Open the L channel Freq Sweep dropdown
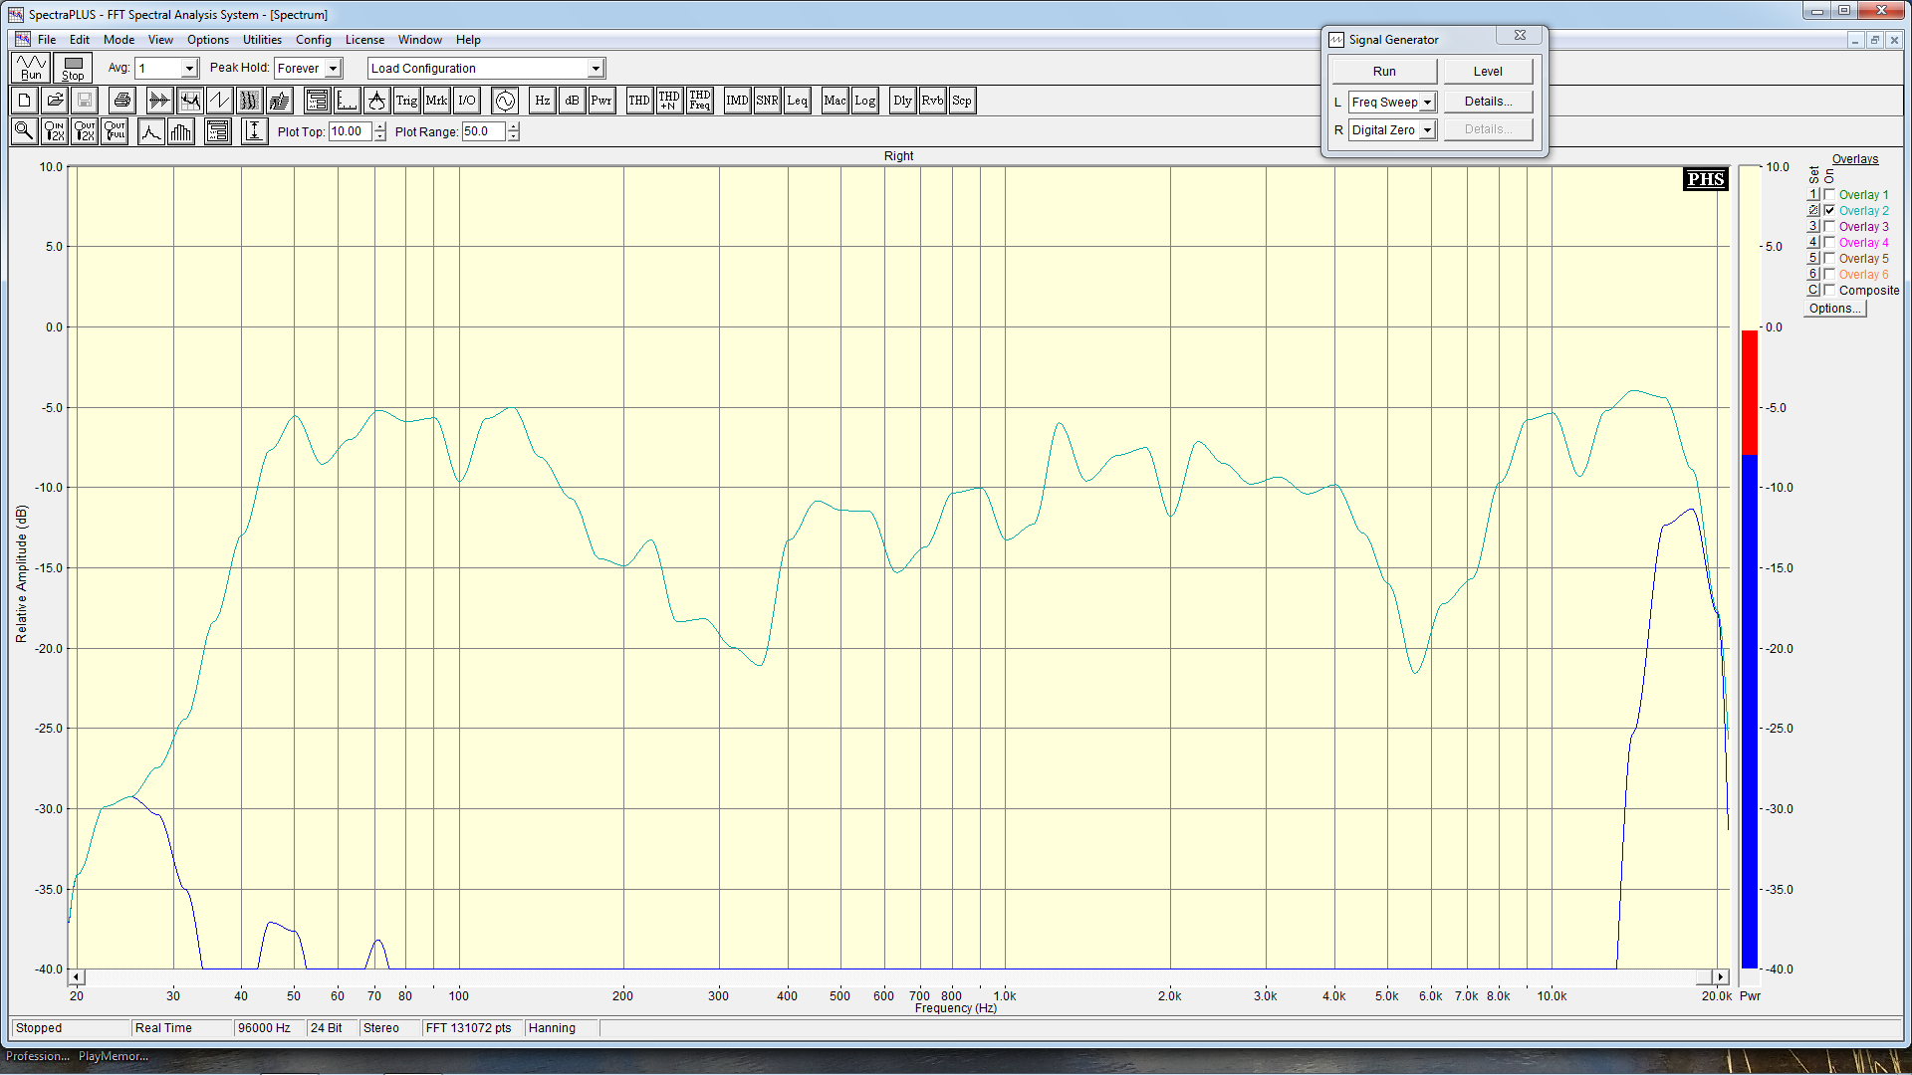1912x1075 pixels. (1427, 103)
